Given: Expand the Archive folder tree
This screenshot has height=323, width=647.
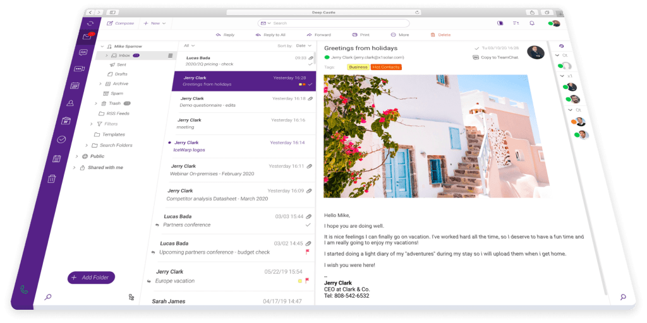Looking at the screenshot, I should (100, 83).
